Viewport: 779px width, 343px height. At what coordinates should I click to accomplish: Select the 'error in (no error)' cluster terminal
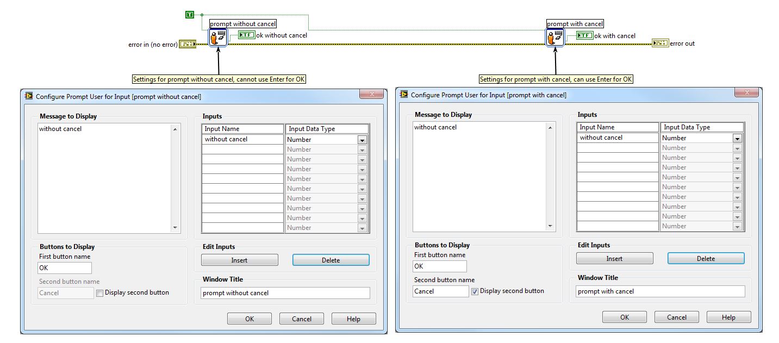[x=188, y=44]
